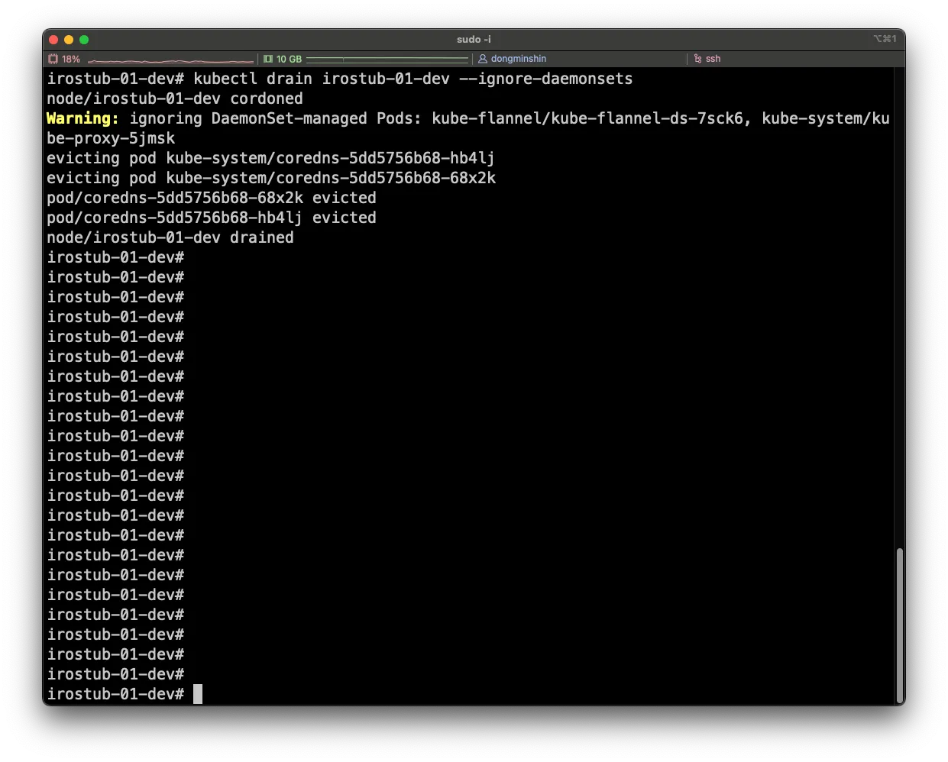Viewport: 948px width, 762px height.
Task: Click the sudo -i window title
Action: [x=474, y=39]
